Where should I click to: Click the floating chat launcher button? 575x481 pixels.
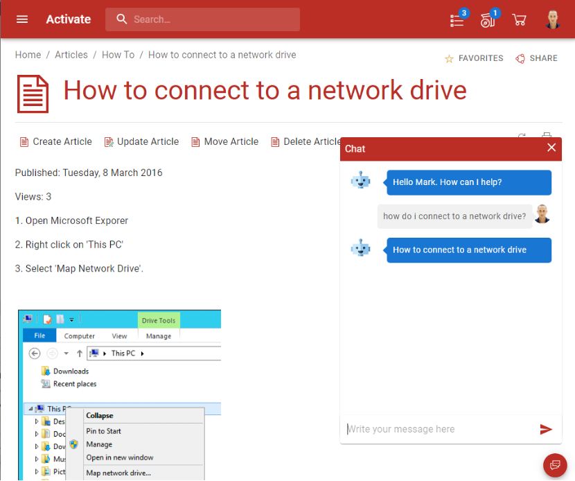pyautogui.click(x=555, y=465)
